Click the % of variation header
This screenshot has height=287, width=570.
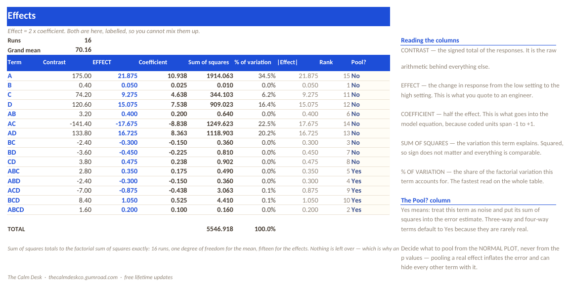(253, 62)
